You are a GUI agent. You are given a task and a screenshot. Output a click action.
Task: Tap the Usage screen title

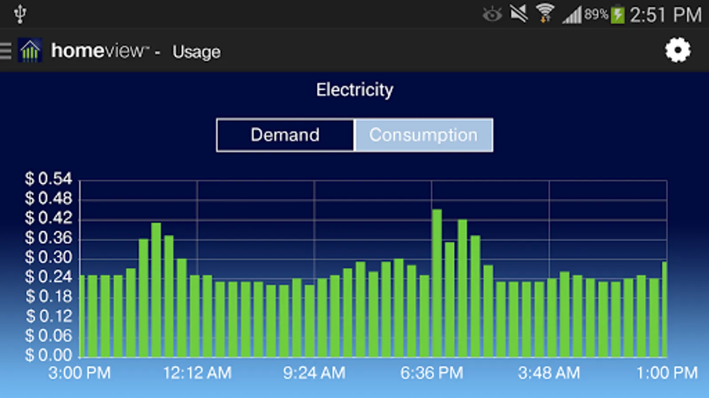(196, 52)
